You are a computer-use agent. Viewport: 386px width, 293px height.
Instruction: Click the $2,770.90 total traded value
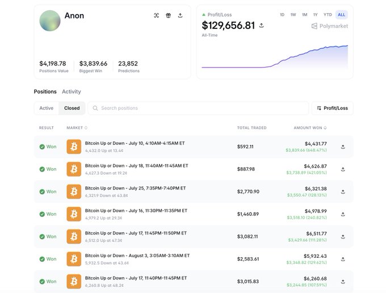coord(248,191)
